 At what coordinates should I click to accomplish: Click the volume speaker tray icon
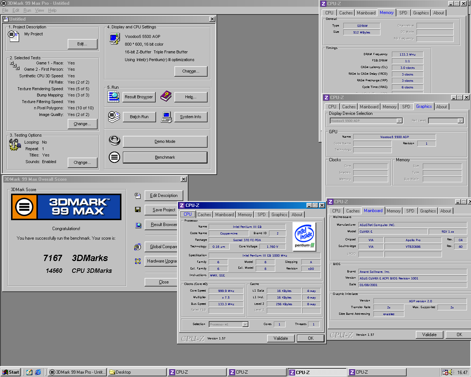click(451, 372)
